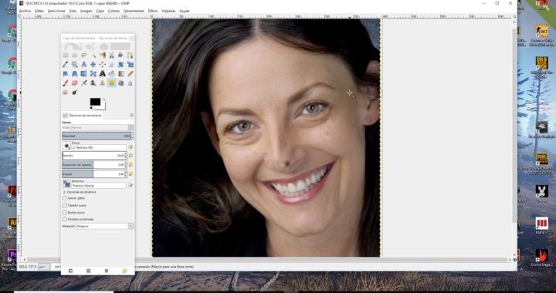Select the Cage Transform tool

[x=93, y=73]
